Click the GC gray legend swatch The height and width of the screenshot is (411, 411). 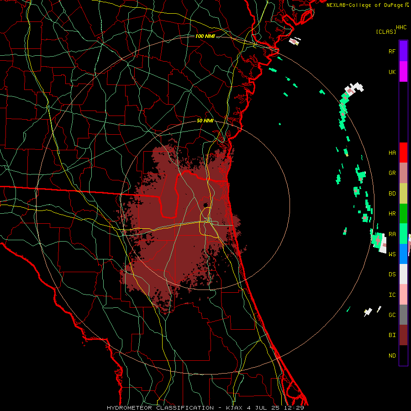pos(403,315)
